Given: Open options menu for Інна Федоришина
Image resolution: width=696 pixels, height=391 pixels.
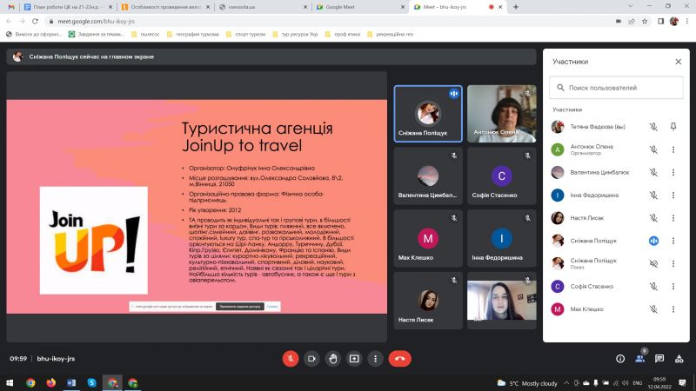Looking at the screenshot, I should coord(673,195).
